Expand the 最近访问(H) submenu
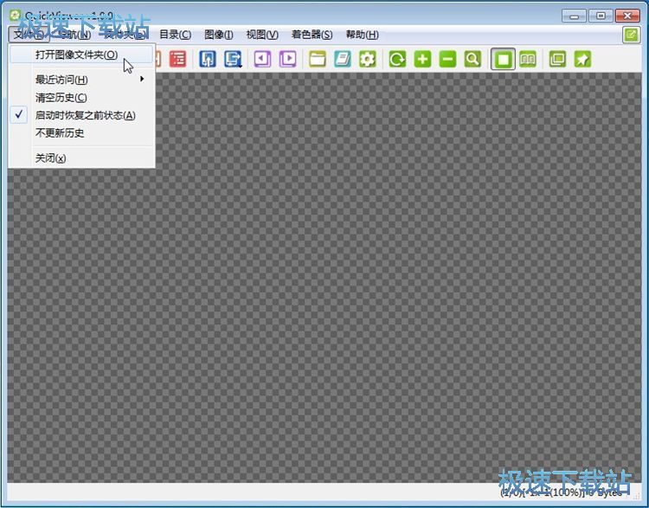Screen dimensions: 649x508 (x=81, y=80)
